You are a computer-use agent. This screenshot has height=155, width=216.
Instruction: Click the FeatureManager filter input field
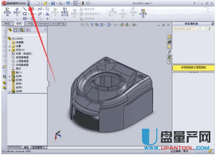(x=29, y=35)
